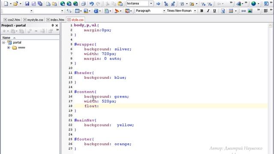Screen dimensions: 274x154
Task: Toggle bold formatting
Action: 202,11
